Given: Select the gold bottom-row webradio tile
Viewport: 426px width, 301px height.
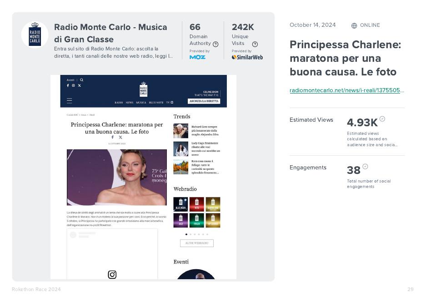Looking at the screenshot, I should 213,220.
